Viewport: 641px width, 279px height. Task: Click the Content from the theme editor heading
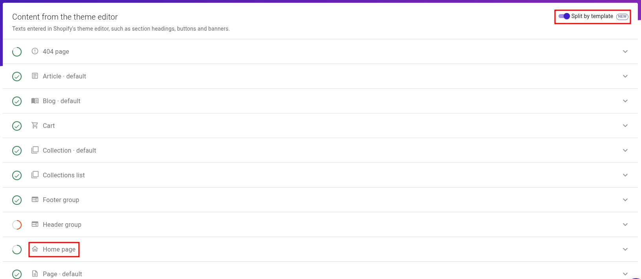click(x=65, y=17)
